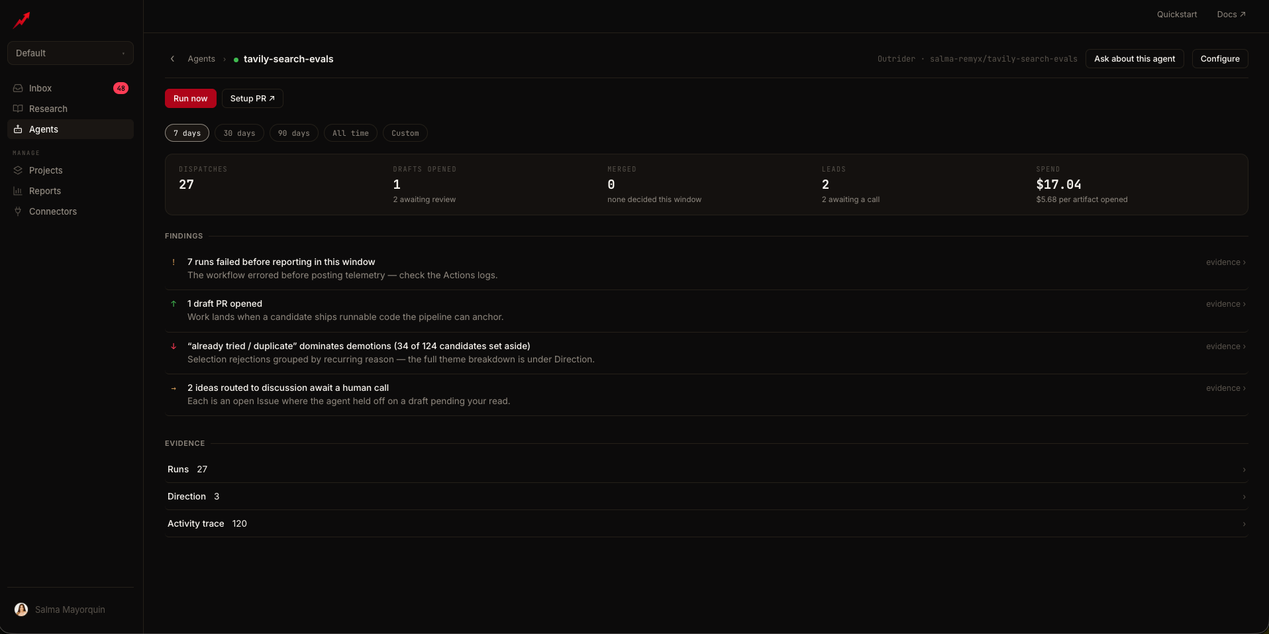Open evidence for 1 draft PR opened
Image resolution: width=1269 pixels, height=634 pixels.
pyautogui.click(x=1225, y=304)
